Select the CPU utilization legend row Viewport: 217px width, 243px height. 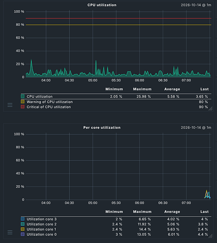pyautogui.click(x=116, y=96)
